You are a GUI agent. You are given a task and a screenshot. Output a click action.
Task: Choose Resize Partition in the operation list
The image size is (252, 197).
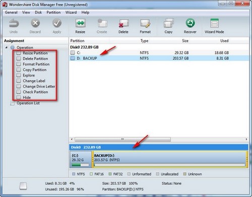pos(35,53)
